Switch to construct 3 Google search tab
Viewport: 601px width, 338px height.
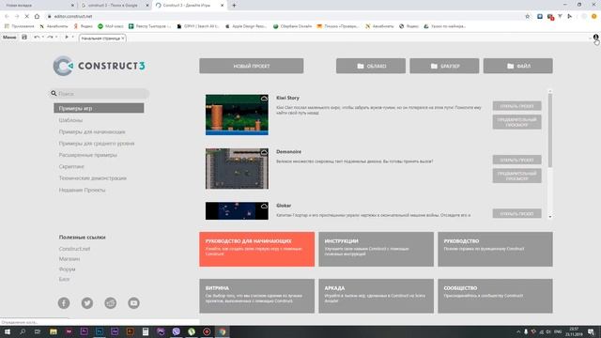pyautogui.click(x=115, y=6)
